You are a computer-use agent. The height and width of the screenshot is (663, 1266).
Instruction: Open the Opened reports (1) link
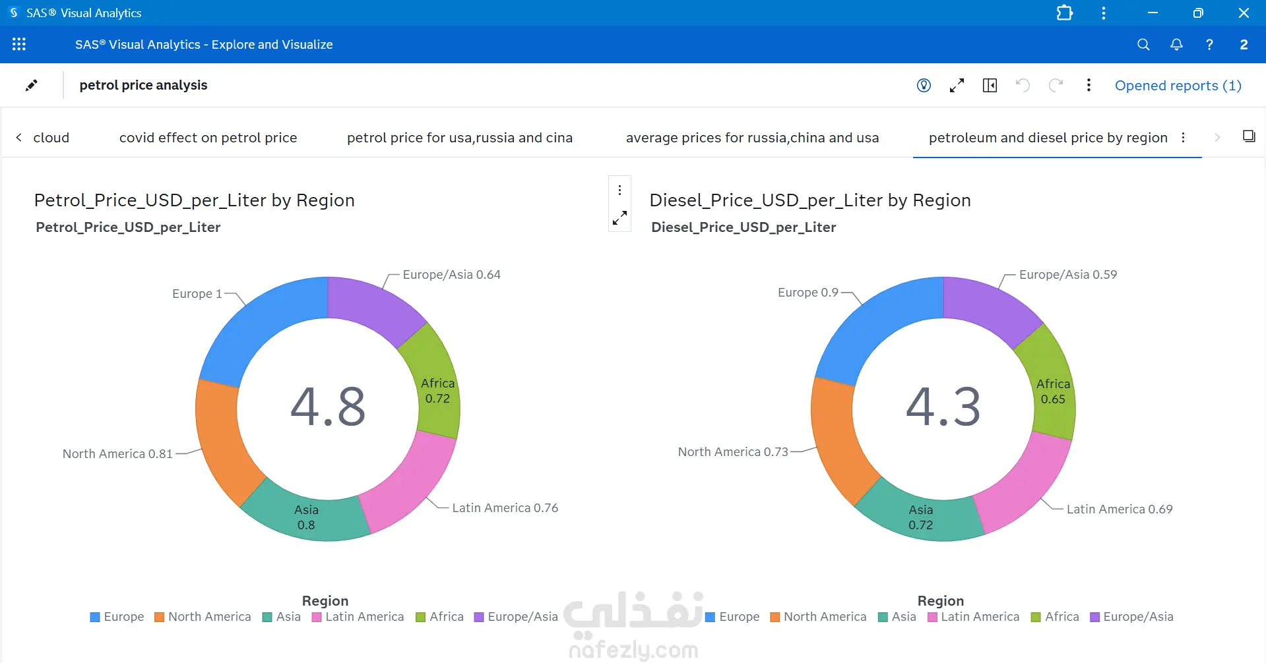click(1178, 86)
